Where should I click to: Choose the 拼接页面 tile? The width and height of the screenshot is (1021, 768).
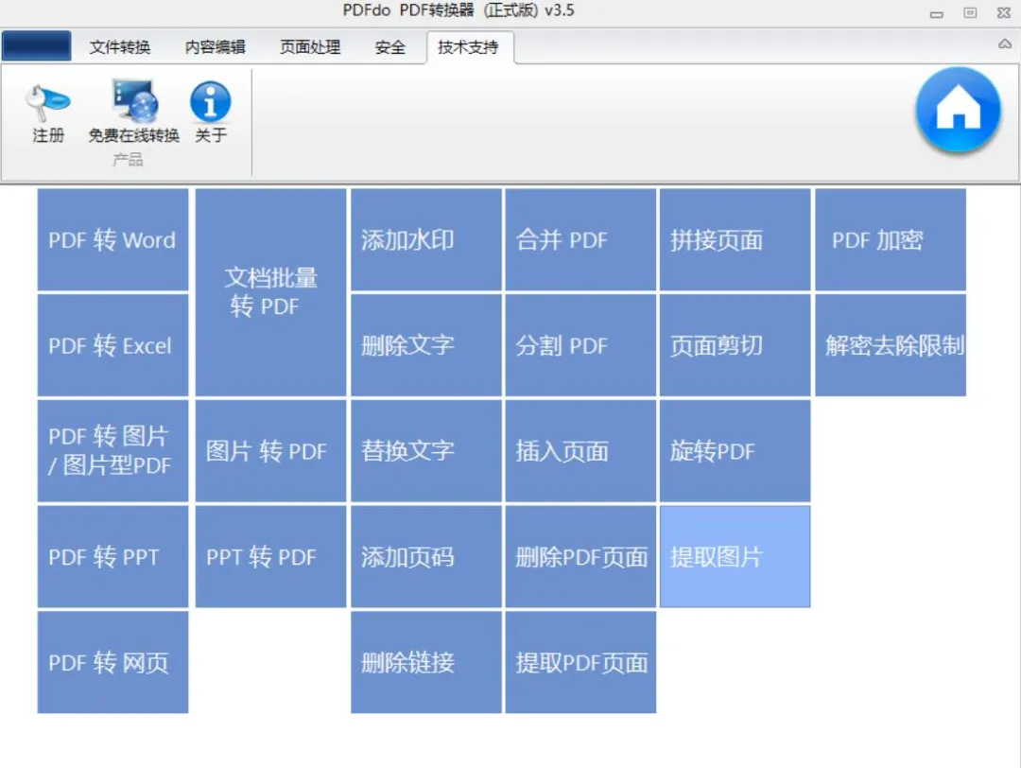point(735,239)
